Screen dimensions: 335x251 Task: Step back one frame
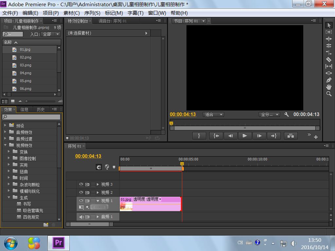click(230, 136)
